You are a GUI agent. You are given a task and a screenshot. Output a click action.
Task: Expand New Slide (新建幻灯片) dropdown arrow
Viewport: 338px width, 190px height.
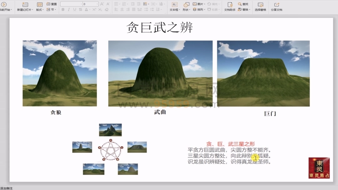click(32, 10)
